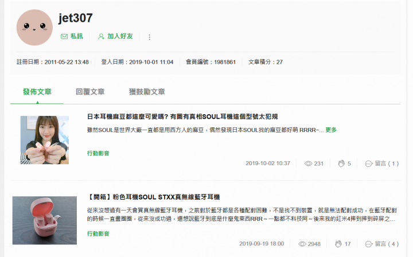Click the thumbnail of woman holding pink earbuds
The image size is (413, 257).
pos(45,140)
